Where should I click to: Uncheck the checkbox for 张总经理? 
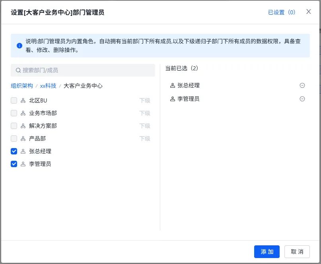pos(14,151)
